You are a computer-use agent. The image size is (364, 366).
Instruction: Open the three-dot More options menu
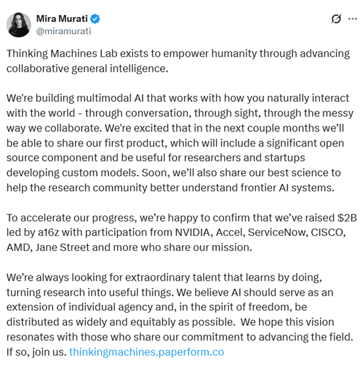click(x=353, y=19)
